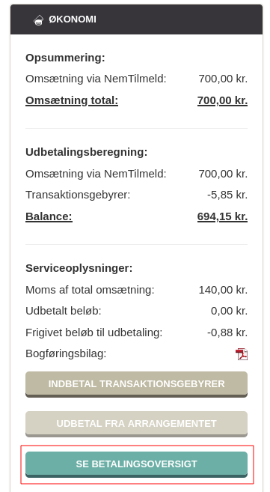Click the 694,15 kr. balance amount
Viewport: 270px width, 492px height.
tap(222, 216)
